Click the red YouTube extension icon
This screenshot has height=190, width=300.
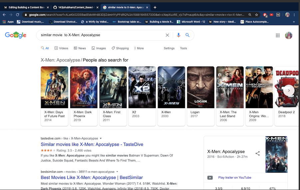[271, 15]
